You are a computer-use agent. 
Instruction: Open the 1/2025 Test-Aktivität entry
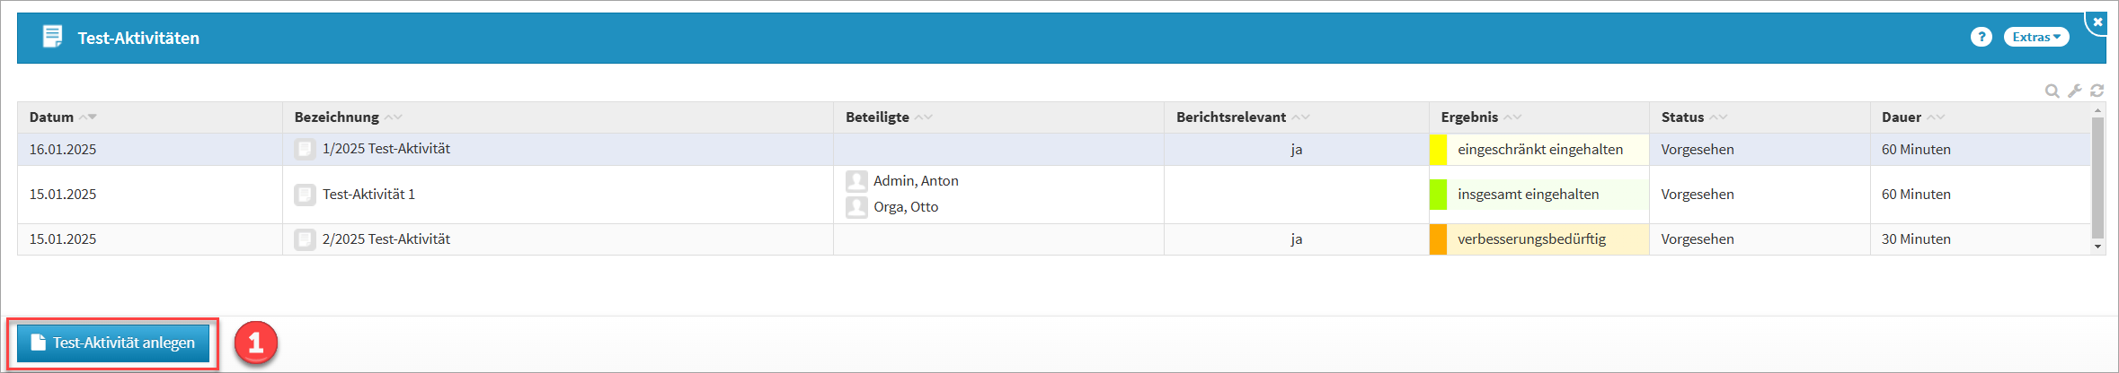coord(386,149)
